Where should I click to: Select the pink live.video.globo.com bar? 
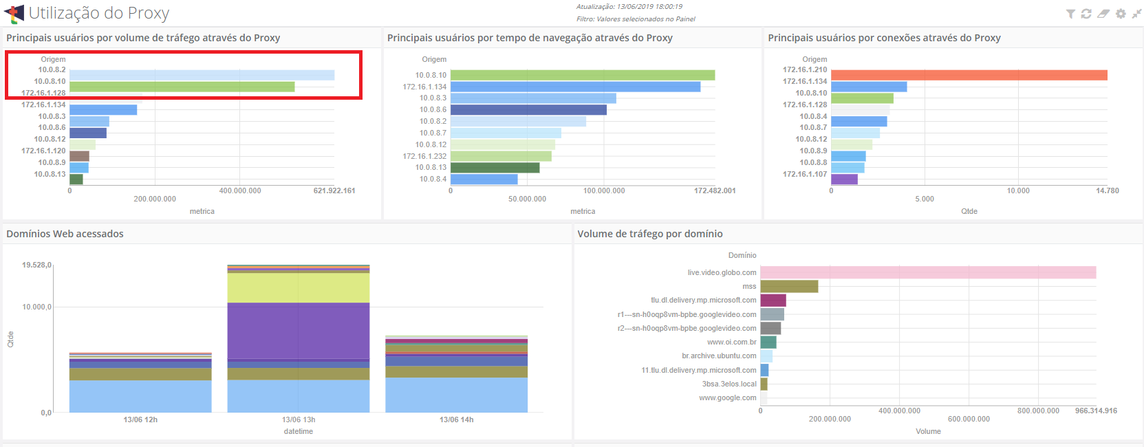tap(928, 272)
